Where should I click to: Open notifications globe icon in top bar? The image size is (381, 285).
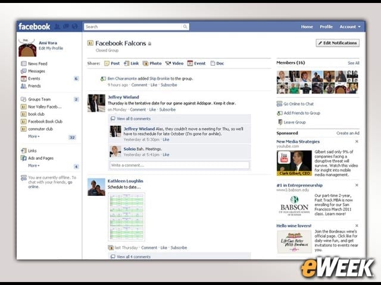coord(75,26)
